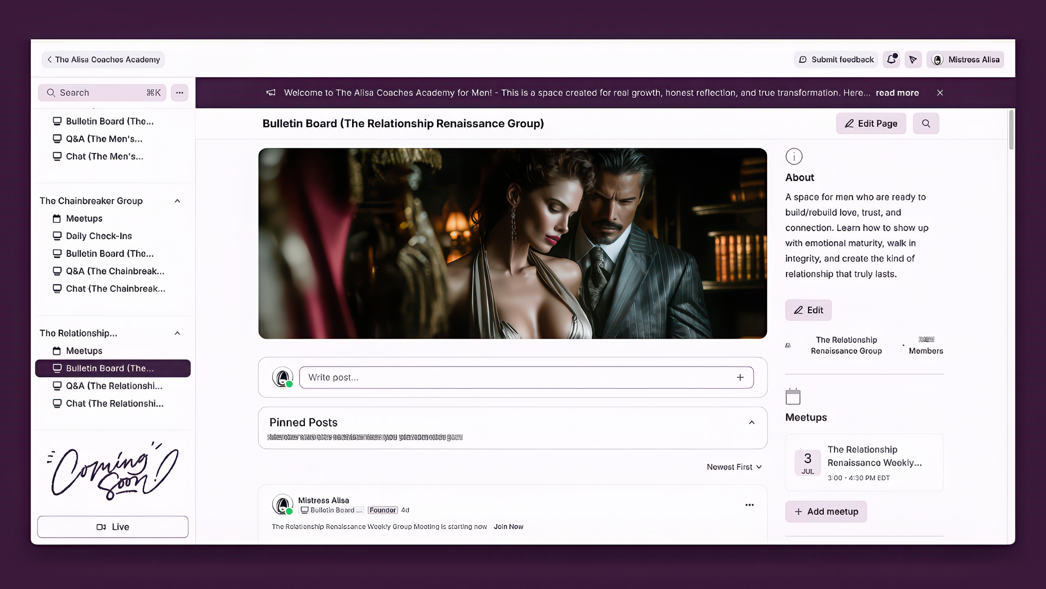Collapse The Chainbreaker Group section

point(177,201)
